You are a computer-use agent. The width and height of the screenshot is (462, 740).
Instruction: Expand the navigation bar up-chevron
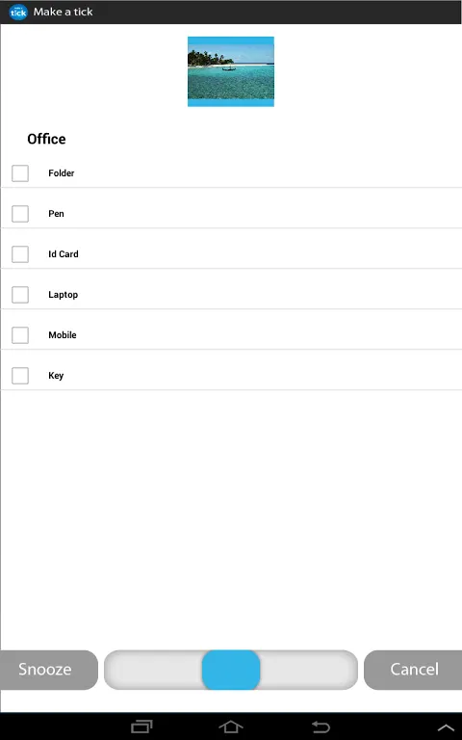[x=445, y=727]
